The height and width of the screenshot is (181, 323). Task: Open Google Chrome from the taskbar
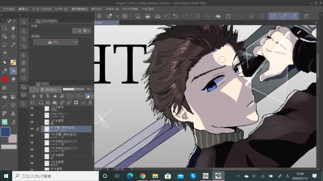pos(143,176)
